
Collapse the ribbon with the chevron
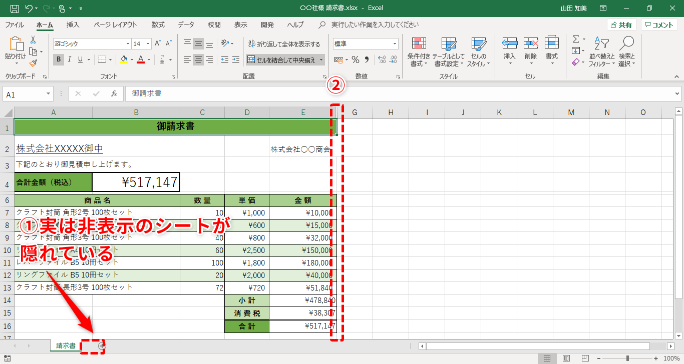tap(676, 76)
